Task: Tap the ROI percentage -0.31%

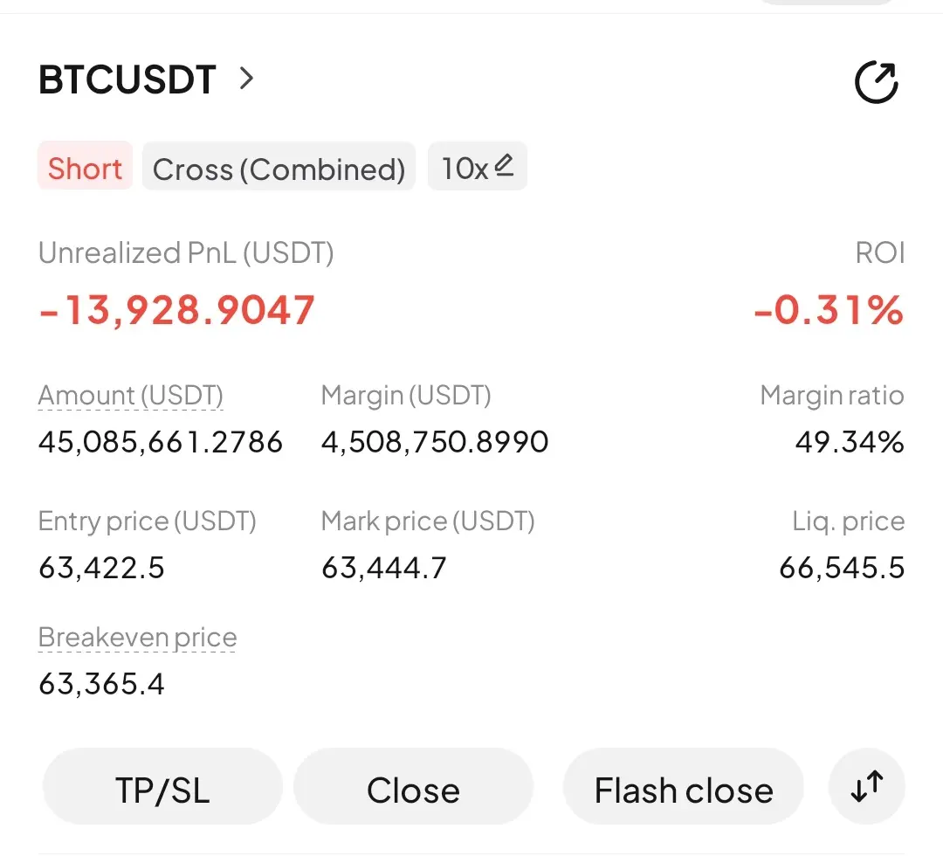Action: click(x=829, y=310)
